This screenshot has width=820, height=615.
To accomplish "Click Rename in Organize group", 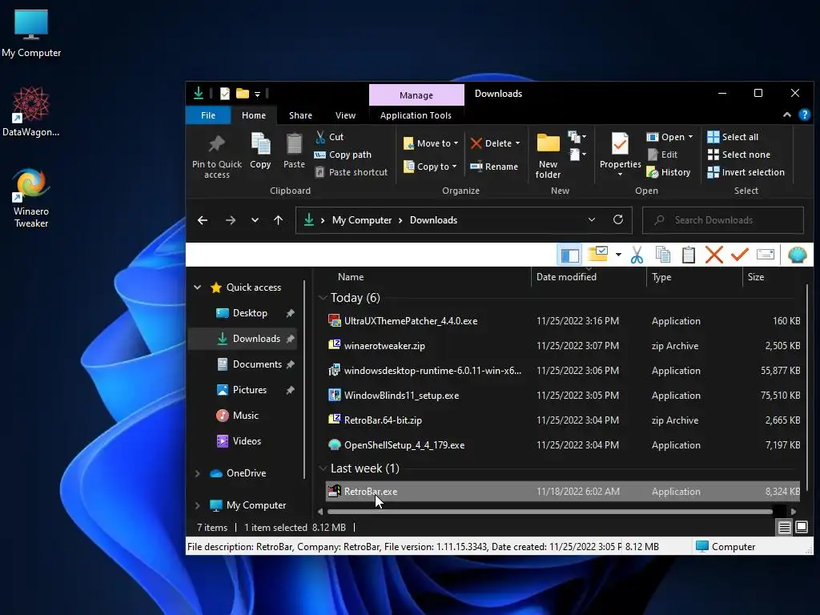I will pos(493,167).
